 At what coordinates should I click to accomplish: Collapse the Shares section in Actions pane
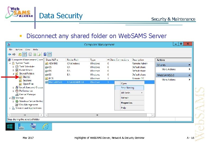pyautogui.click(x=189, y=65)
